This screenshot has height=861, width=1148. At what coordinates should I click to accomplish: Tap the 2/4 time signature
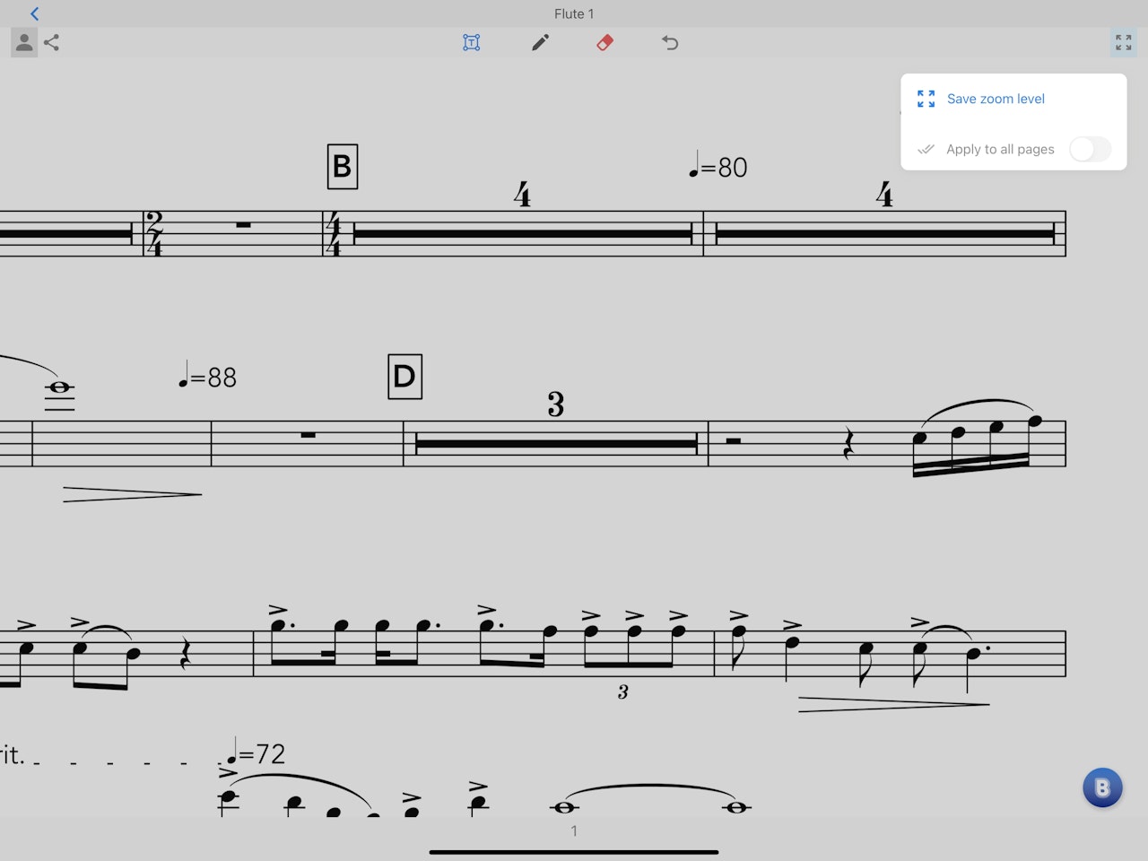[154, 233]
